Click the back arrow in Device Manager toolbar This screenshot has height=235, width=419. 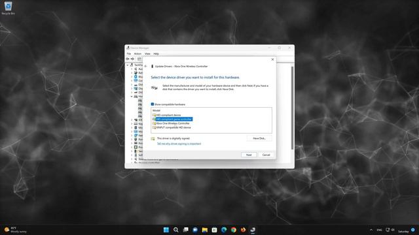[x=128, y=59]
